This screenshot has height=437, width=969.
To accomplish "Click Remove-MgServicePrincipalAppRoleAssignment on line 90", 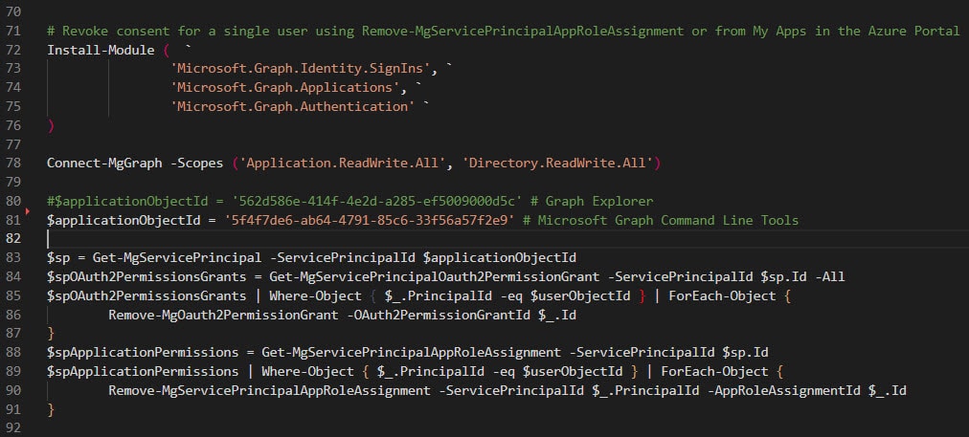I will click(x=269, y=390).
